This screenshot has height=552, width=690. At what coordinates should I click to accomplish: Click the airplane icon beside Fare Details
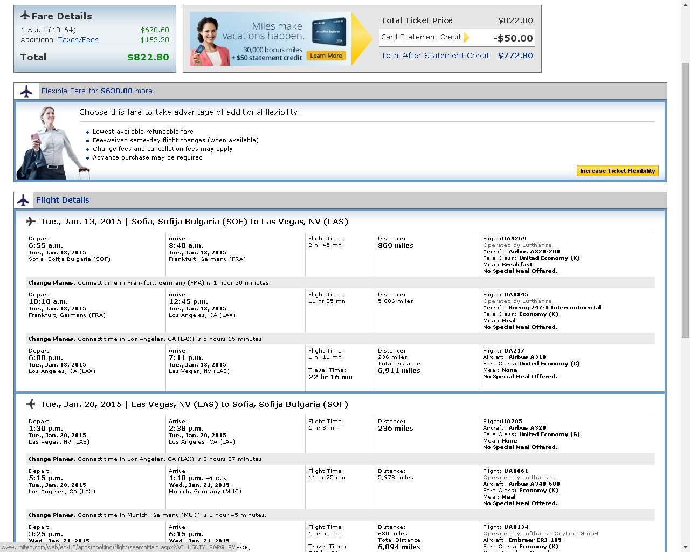point(25,16)
